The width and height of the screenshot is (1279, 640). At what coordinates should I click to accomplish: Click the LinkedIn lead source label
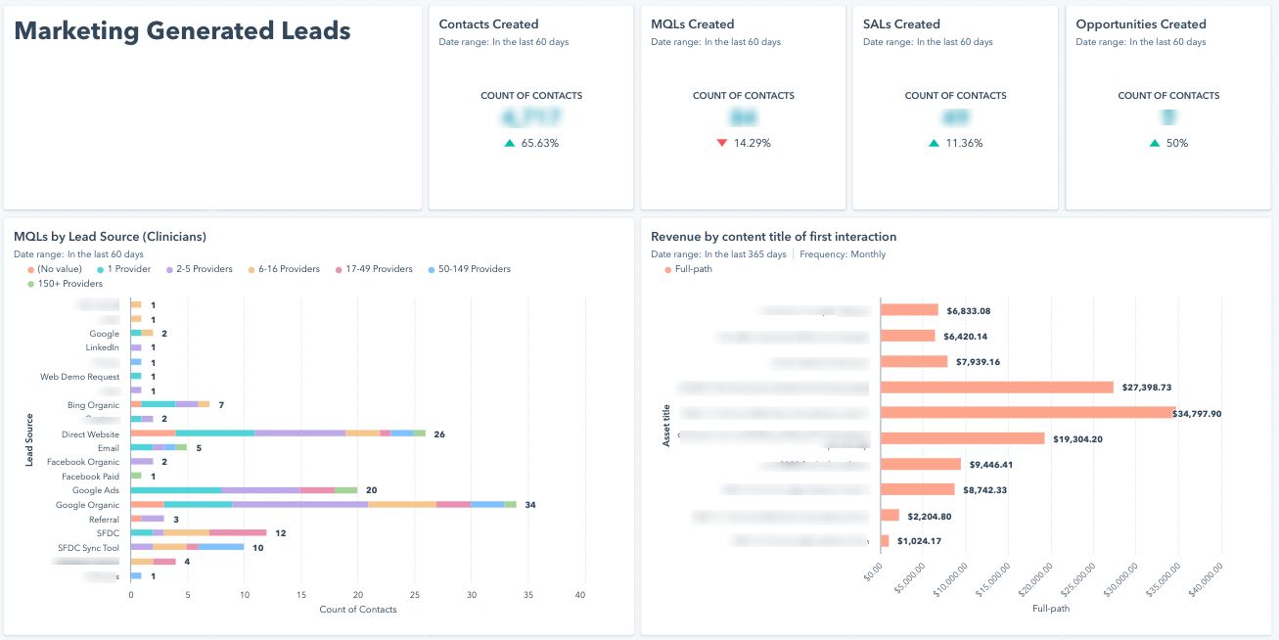pos(102,348)
